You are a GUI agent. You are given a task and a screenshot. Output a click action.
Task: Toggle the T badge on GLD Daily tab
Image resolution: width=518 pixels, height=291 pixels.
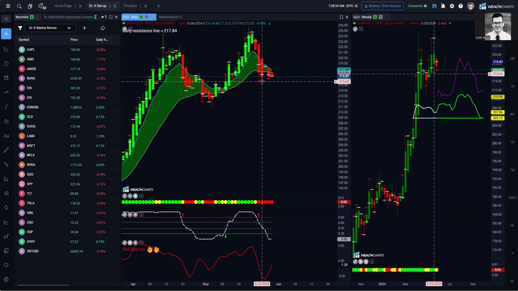tap(147, 17)
